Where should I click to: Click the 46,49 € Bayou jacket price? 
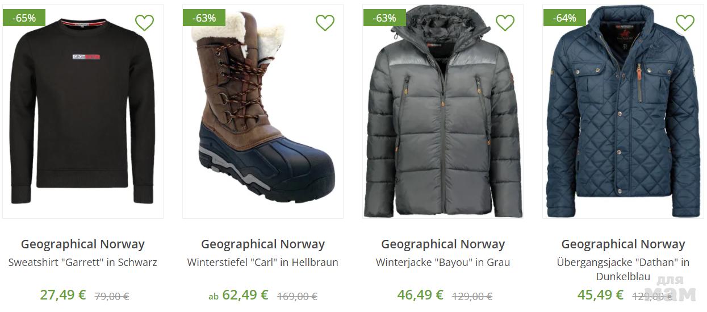pos(420,295)
